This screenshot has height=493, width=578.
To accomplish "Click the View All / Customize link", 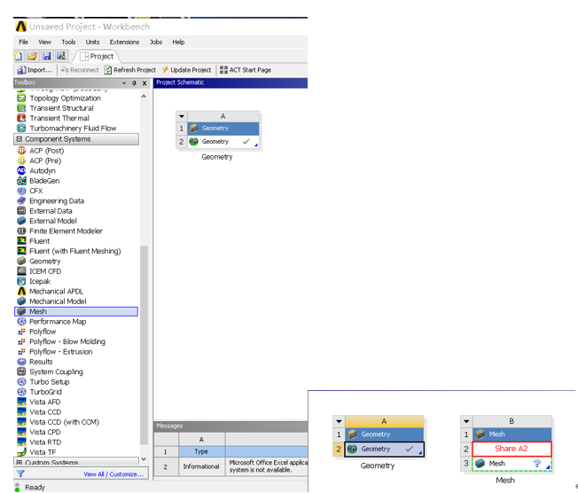I will (113, 474).
